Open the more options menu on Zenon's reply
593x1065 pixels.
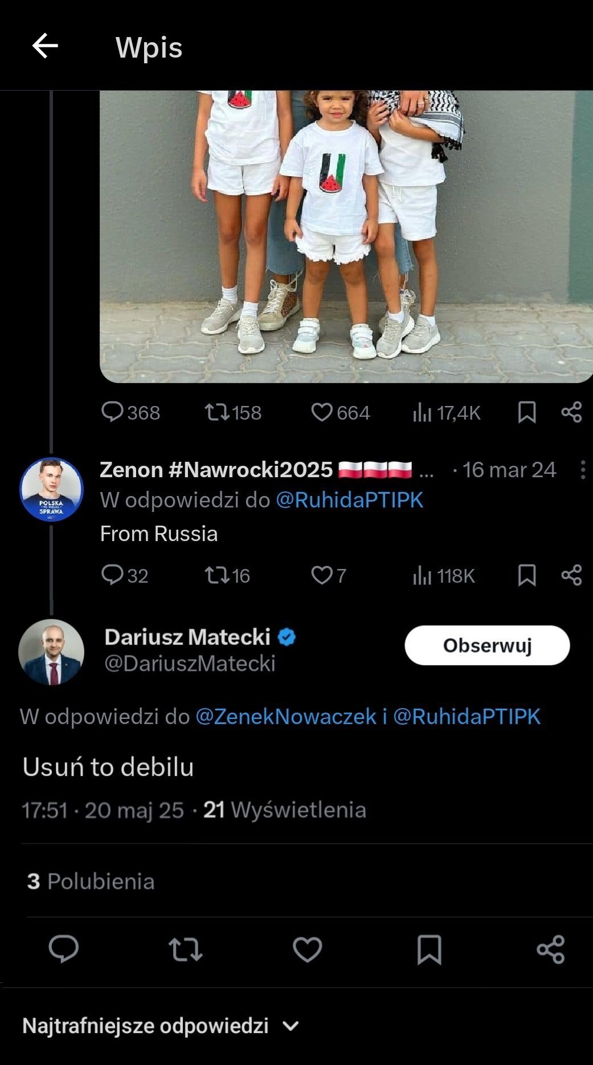coord(582,470)
